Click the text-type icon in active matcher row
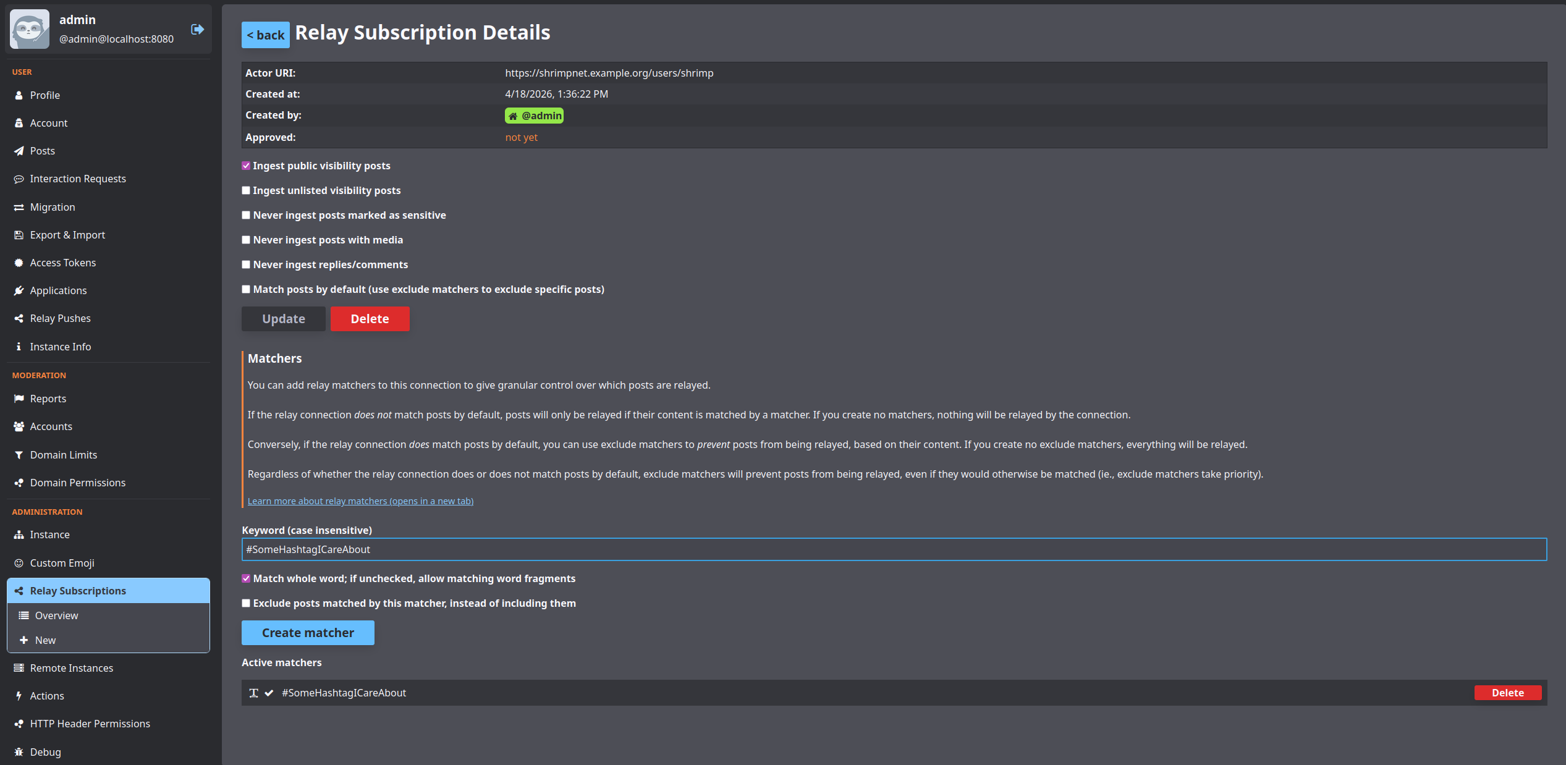 253,693
